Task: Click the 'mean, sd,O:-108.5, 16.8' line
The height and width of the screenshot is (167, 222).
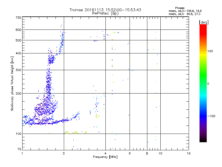Action: click(x=185, y=11)
